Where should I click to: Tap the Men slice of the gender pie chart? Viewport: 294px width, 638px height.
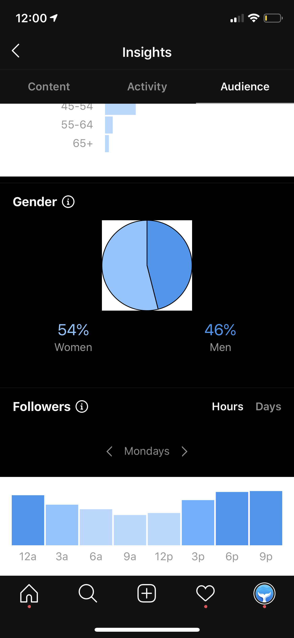coord(170,265)
